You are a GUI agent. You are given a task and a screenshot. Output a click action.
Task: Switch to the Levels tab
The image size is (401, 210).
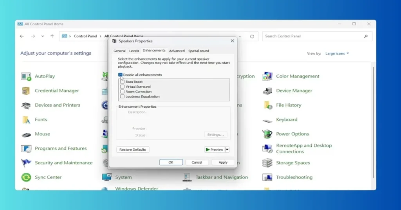[134, 51]
